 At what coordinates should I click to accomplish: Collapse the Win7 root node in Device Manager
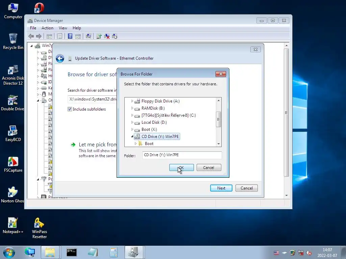pyautogui.click(x=31, y=46)
